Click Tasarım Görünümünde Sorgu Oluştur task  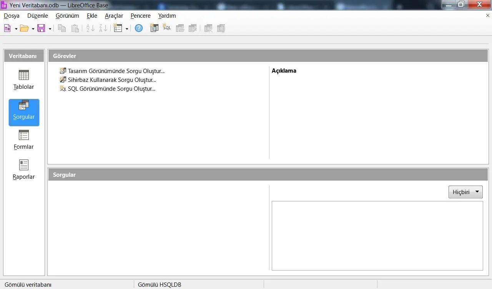pos(112,71)
